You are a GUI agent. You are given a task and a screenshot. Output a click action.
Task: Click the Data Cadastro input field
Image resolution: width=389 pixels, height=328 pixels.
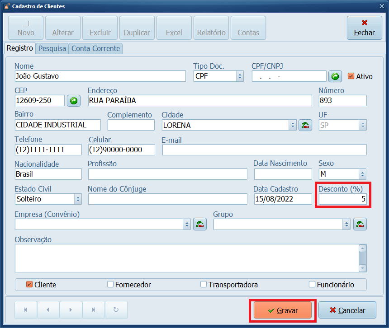tap(283, 199)
